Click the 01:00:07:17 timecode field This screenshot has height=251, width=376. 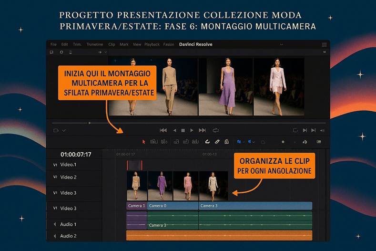(x=76, y=155)
